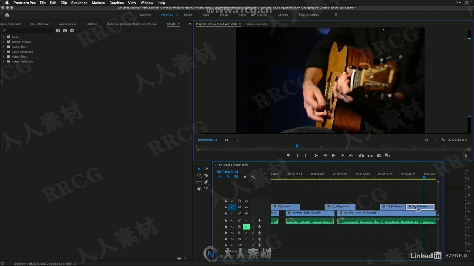
Task: Add a marker in the timeline
Action: 245,177
